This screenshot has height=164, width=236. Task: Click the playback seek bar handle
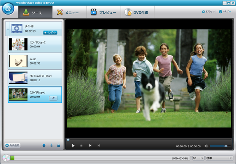click(68, 140)
